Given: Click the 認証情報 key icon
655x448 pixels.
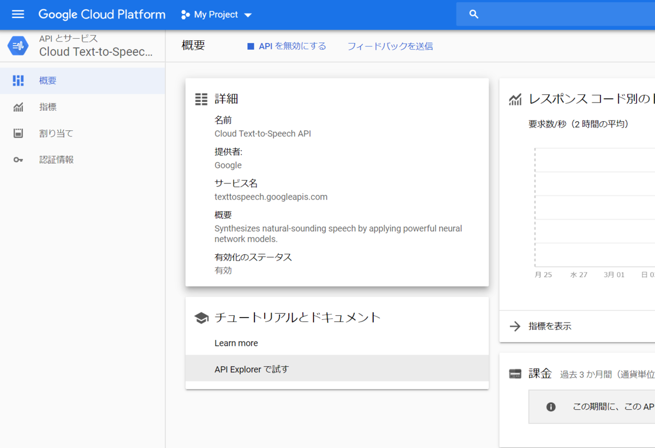Looking at the screenshot, I should point(17,159).
